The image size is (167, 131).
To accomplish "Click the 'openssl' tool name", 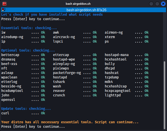I will pos(8,100).
